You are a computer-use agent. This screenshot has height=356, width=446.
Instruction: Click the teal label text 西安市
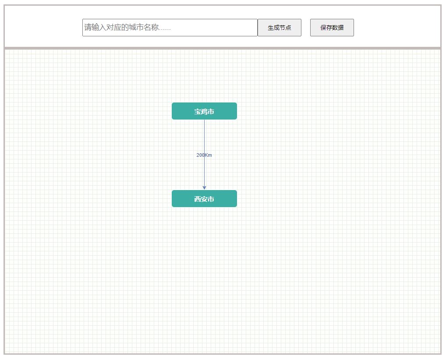204,198
